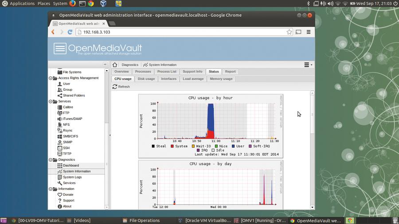This screenshot has height=224, width=399.
Task: Select the CPU usage sub-tab
Action: click(123, 79)
